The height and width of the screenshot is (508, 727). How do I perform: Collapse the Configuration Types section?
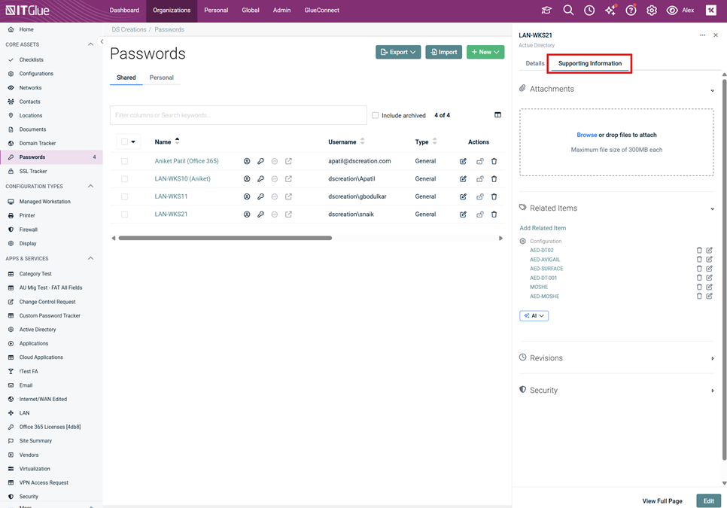pyautogui.click(x=90, y=187)
